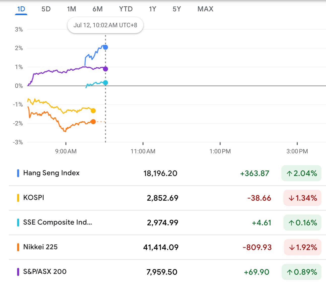
Task: Select the 1D time range tab
Action: (21, 9)
